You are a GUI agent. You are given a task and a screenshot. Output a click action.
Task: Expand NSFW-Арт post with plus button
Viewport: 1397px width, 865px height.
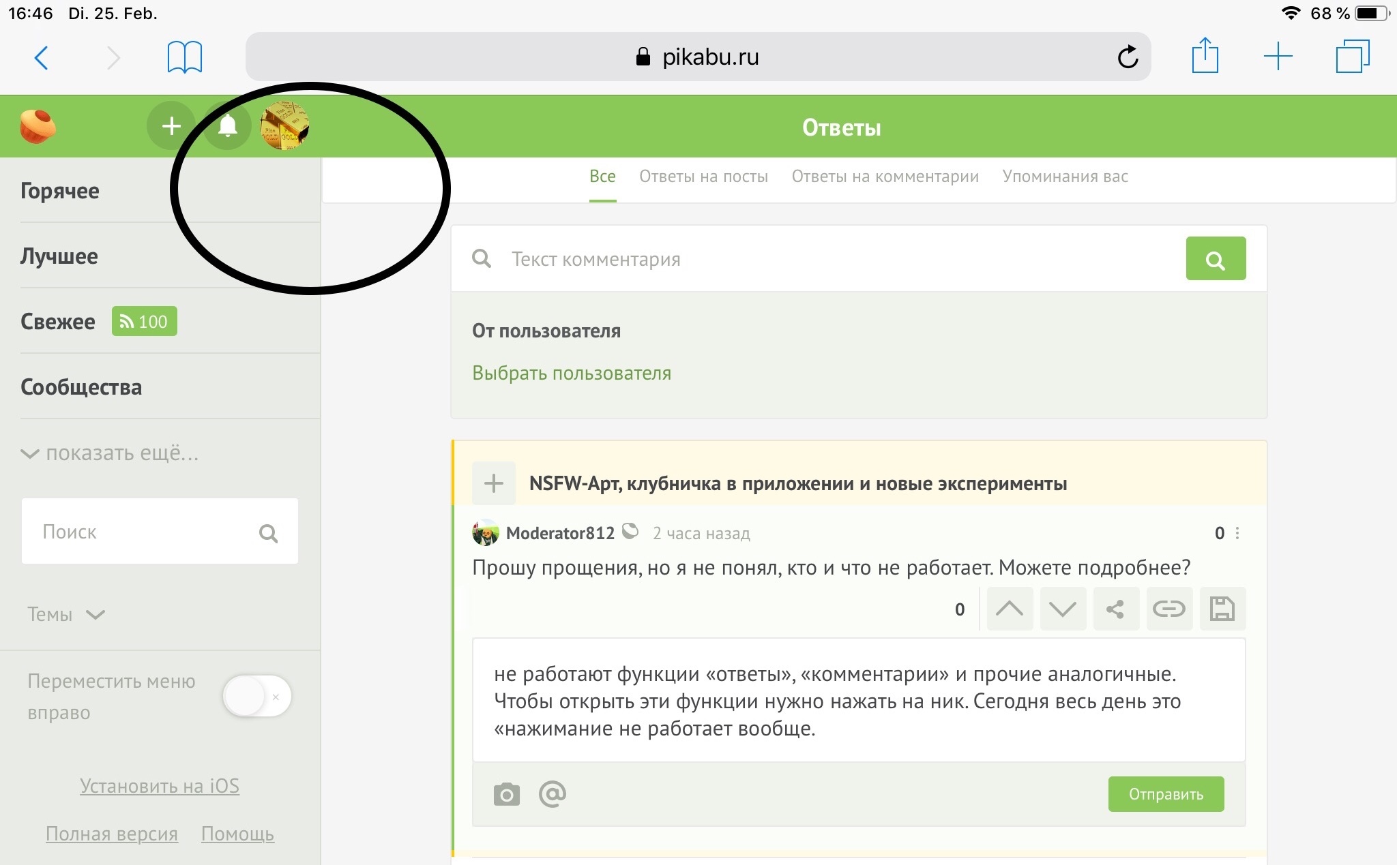click(x=493, y=483)
